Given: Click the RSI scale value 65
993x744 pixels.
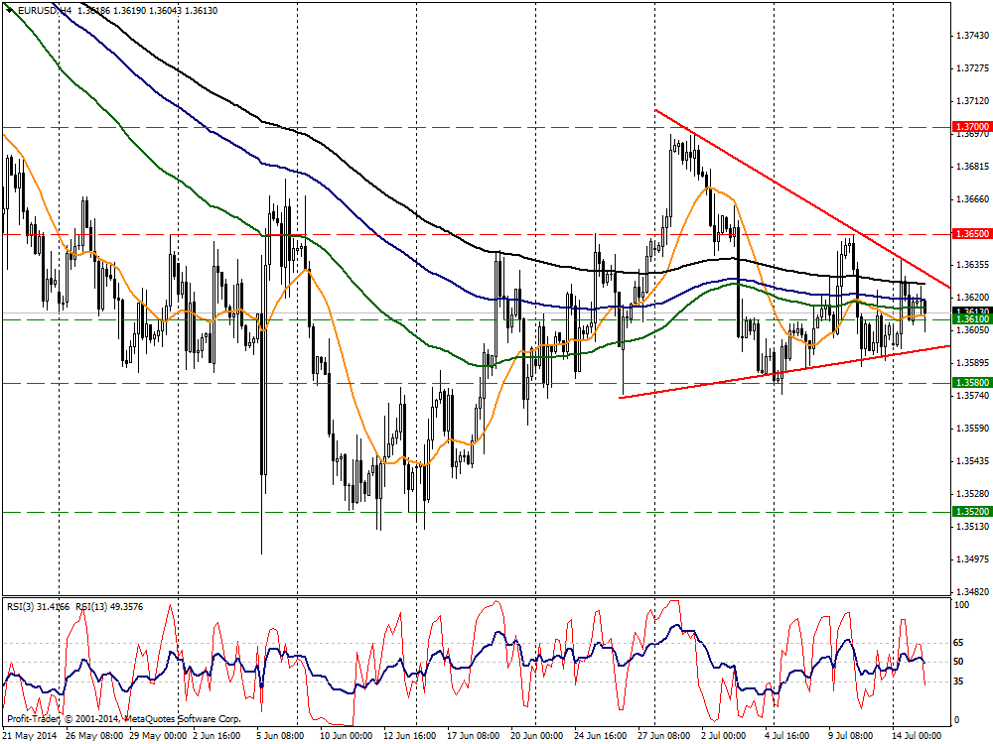Looking at the screenshot, I should click(x=959, y=643).
